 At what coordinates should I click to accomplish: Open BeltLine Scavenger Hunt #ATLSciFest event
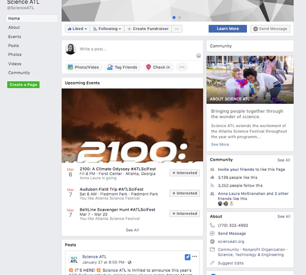tap(117, 210)
